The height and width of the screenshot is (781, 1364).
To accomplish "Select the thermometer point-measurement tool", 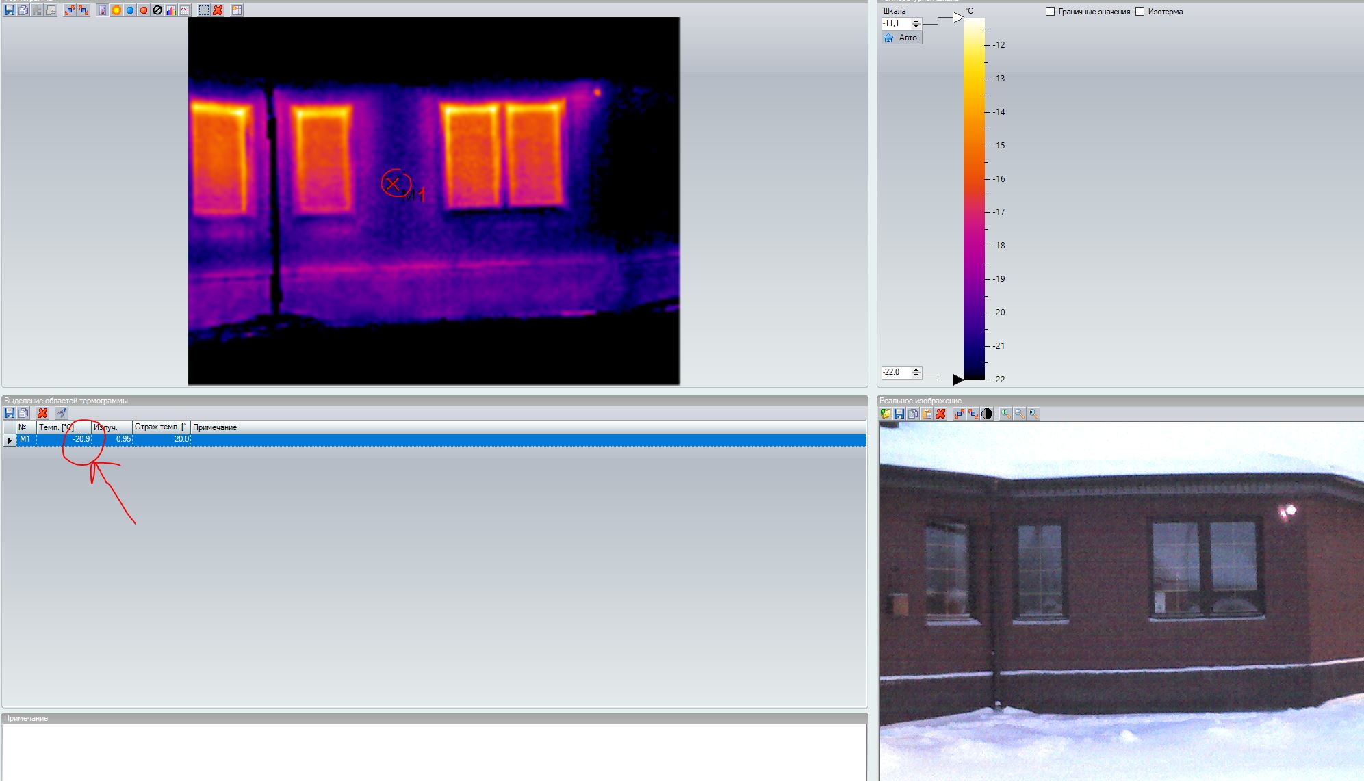I will click(x=102, y=10).
